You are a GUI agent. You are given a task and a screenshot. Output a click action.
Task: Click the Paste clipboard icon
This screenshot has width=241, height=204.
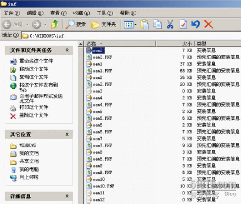pos(144,24)
